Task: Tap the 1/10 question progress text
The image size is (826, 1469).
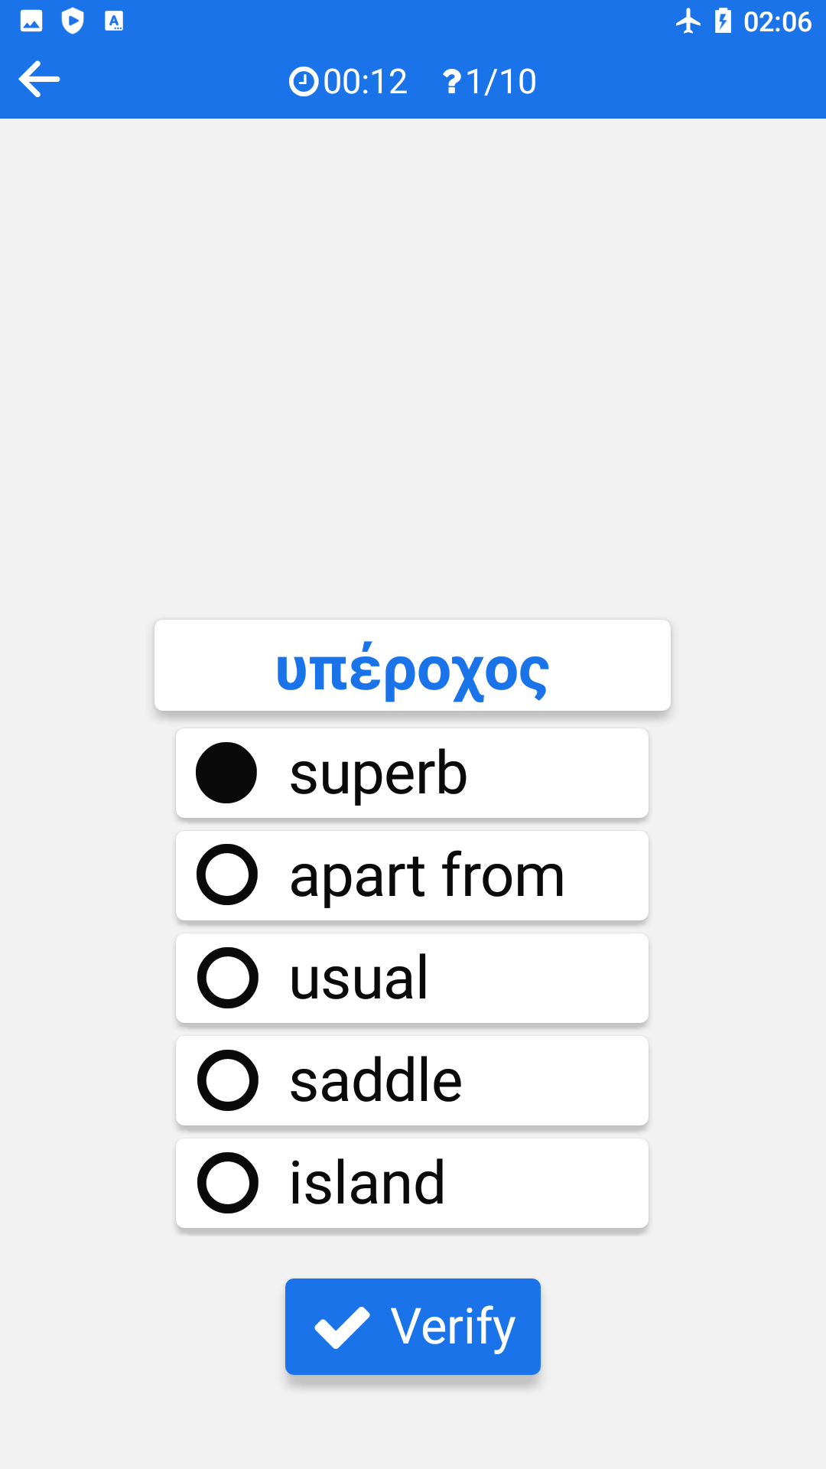Action: tap(501, 81)
